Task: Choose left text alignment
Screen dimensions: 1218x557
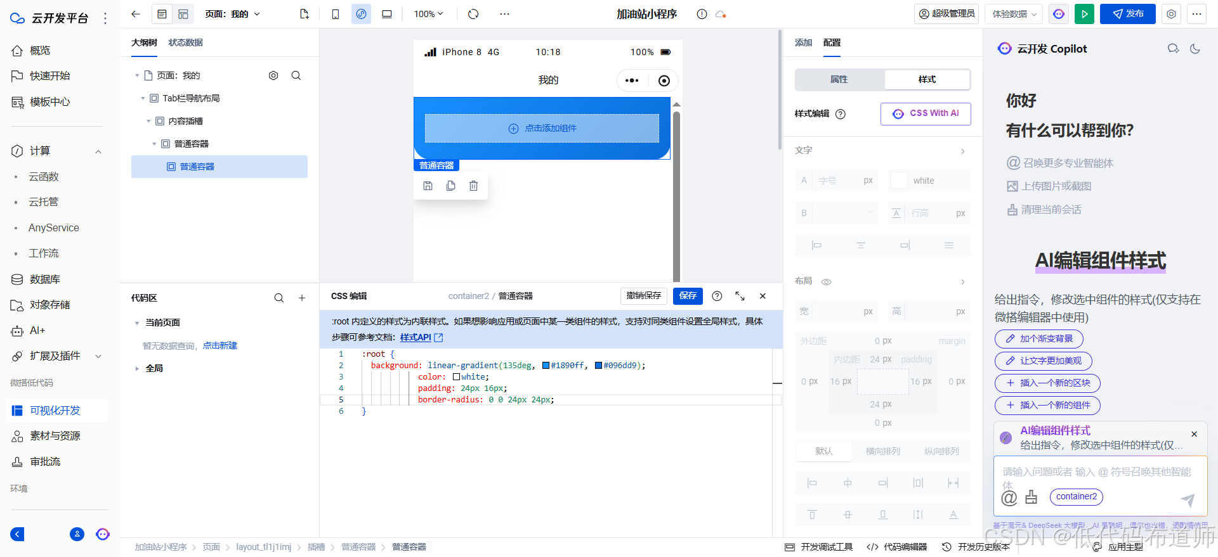Action: click(816, 245)
